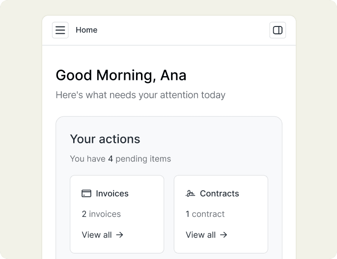Open View all link for Contracts
The image size is (337, 259).
click(201, 235)
